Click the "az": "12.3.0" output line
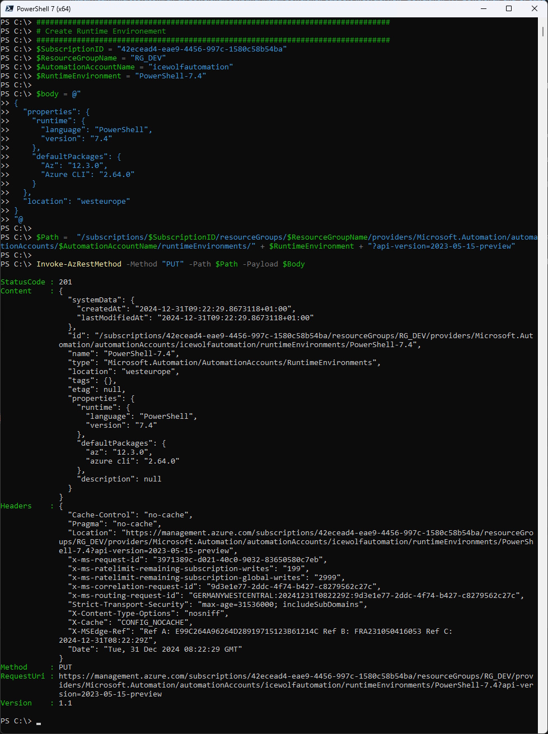Viewport: 548px width, 734px height. [119, 452]
